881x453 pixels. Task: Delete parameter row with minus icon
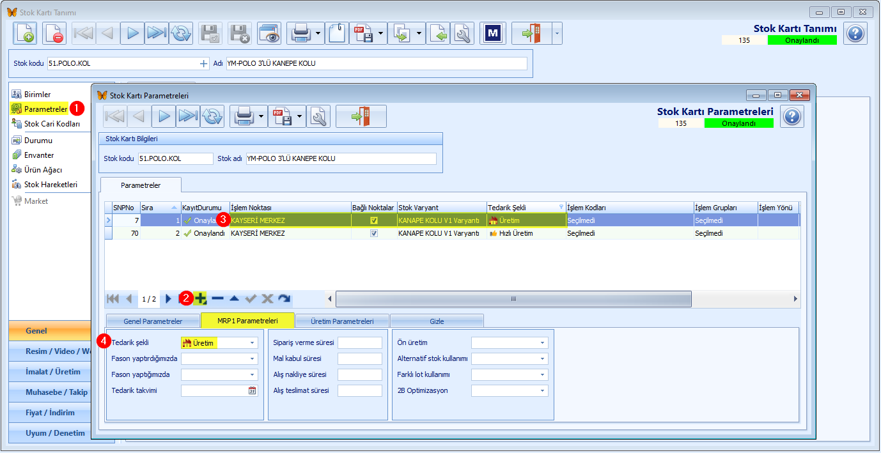[217, 298]
